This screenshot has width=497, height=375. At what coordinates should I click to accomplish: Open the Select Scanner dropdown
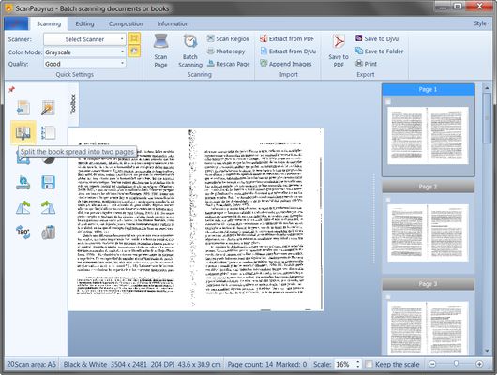coord(84,39)
